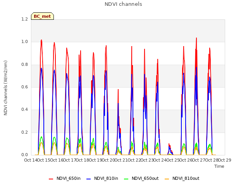Screen dimensions: 248x186
Task: Click the low red peak on Oct 20-21
Action: click(118, 90)
